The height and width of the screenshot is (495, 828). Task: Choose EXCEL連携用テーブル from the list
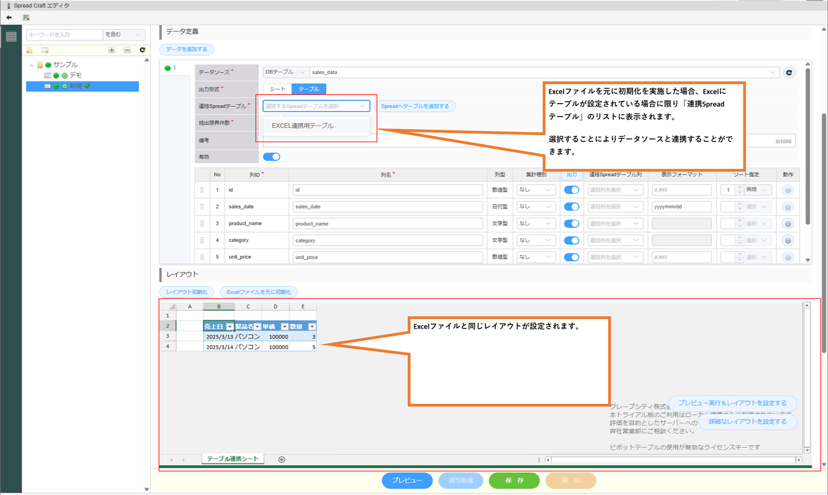pos(303,126)
